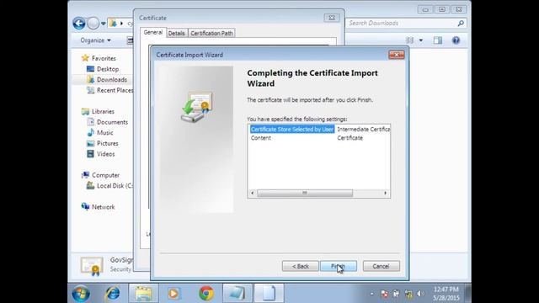This screenshot has height=303, width=539.
Task: Open Windows Media Player from the taskbar
Action: pos(174,294)
